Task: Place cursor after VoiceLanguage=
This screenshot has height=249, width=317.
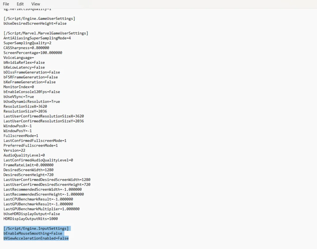Action: (x=34, y=58)
